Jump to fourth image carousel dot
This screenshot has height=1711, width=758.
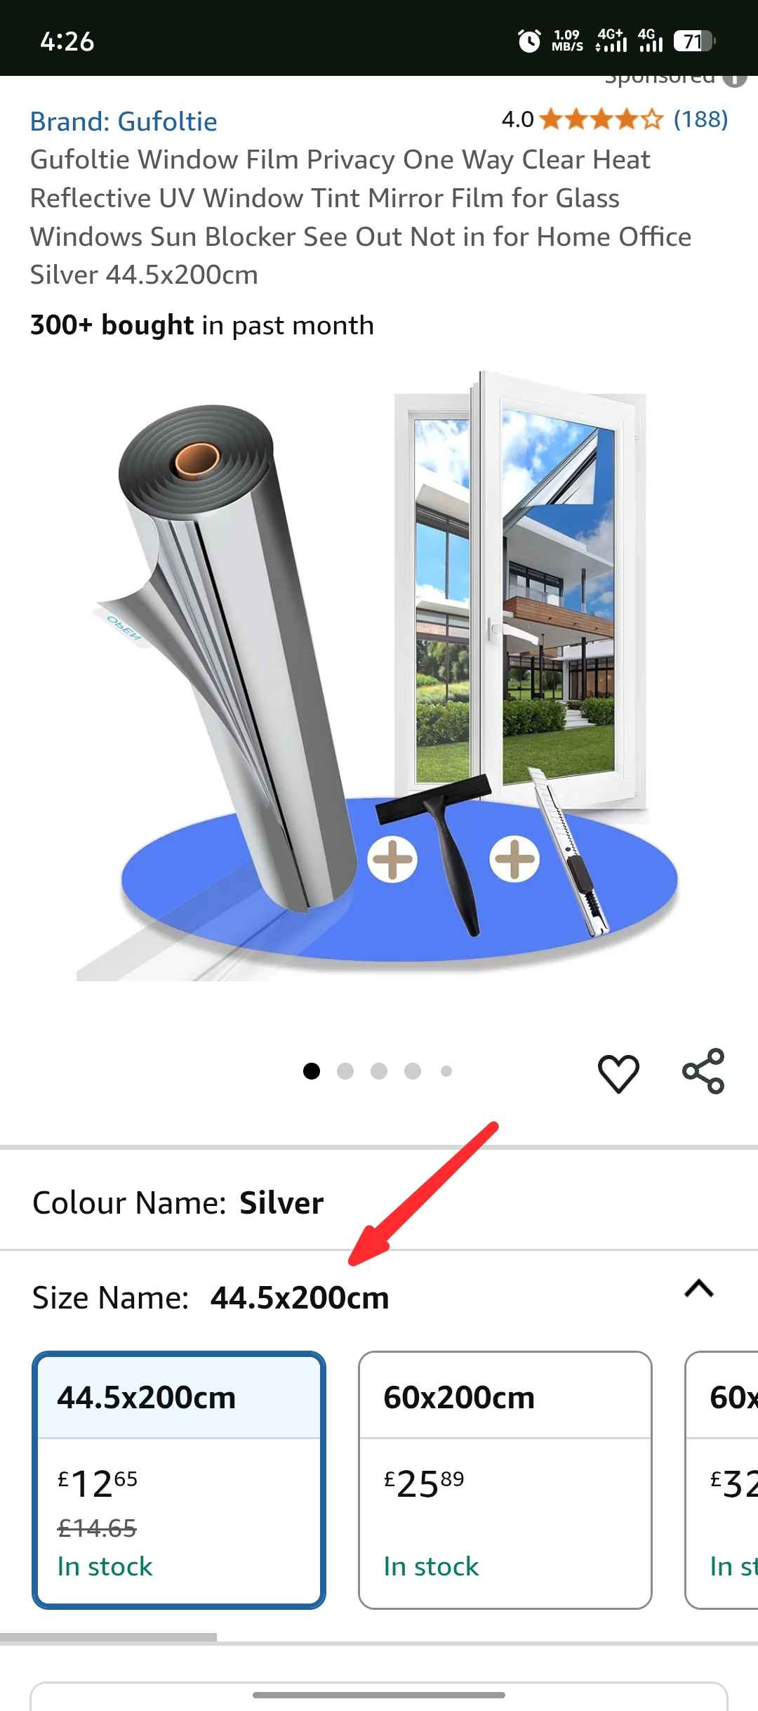(413, 1071)
